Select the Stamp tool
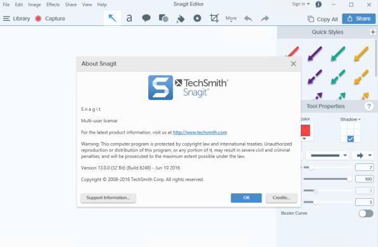 click(x=197, y=18)
